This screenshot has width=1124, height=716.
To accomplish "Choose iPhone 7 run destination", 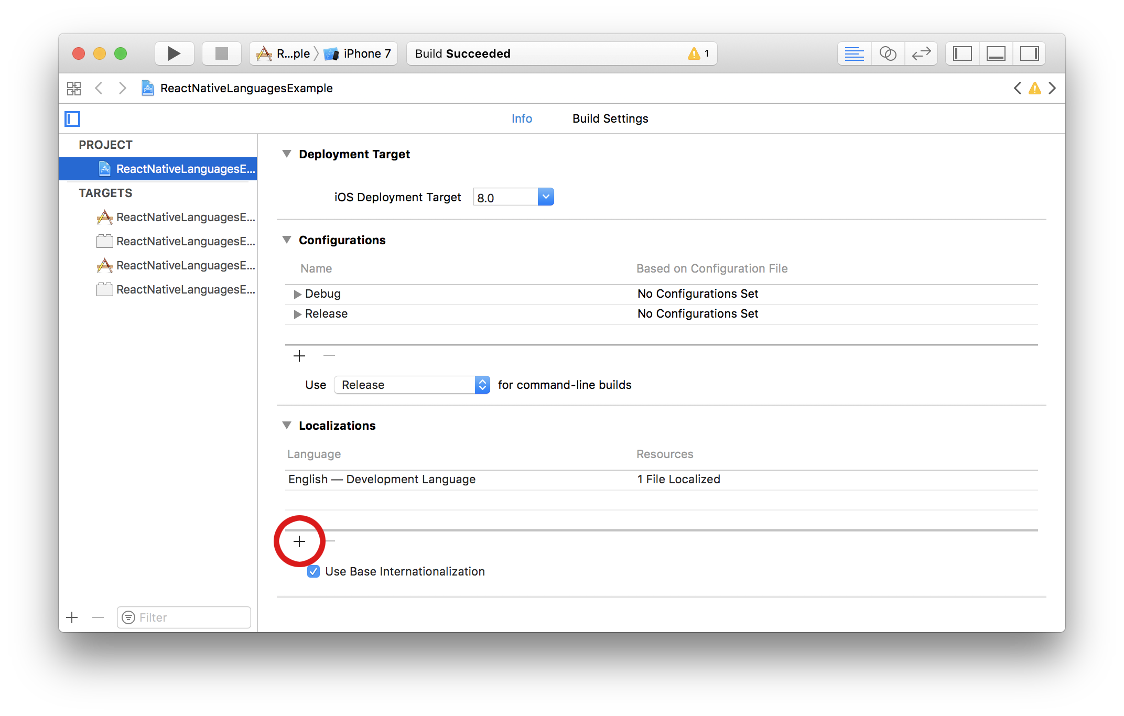I will [362, 53].
